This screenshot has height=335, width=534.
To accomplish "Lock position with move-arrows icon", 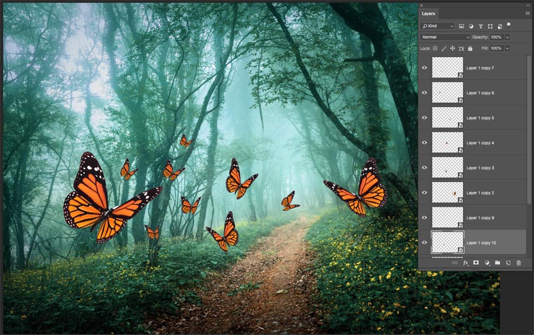I will (453, 48).
